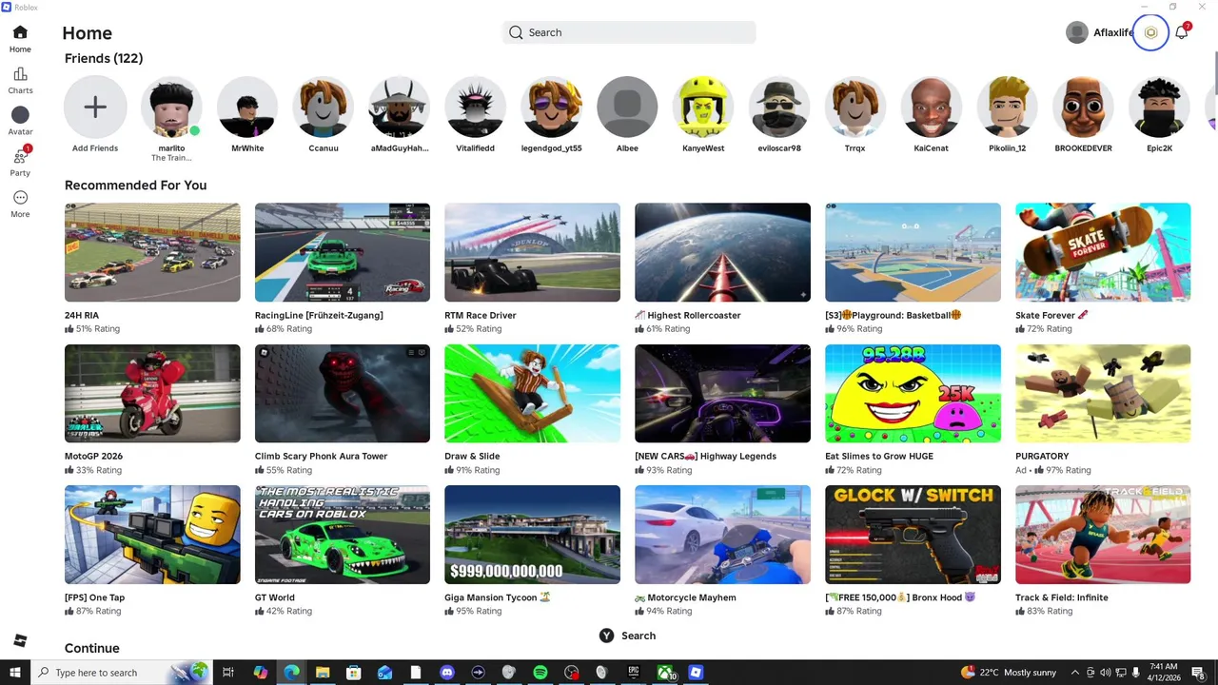Click the Friends (122) heading link

click(104, 58)
